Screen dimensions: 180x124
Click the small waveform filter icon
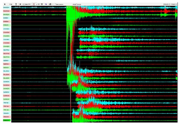(39, 4)
